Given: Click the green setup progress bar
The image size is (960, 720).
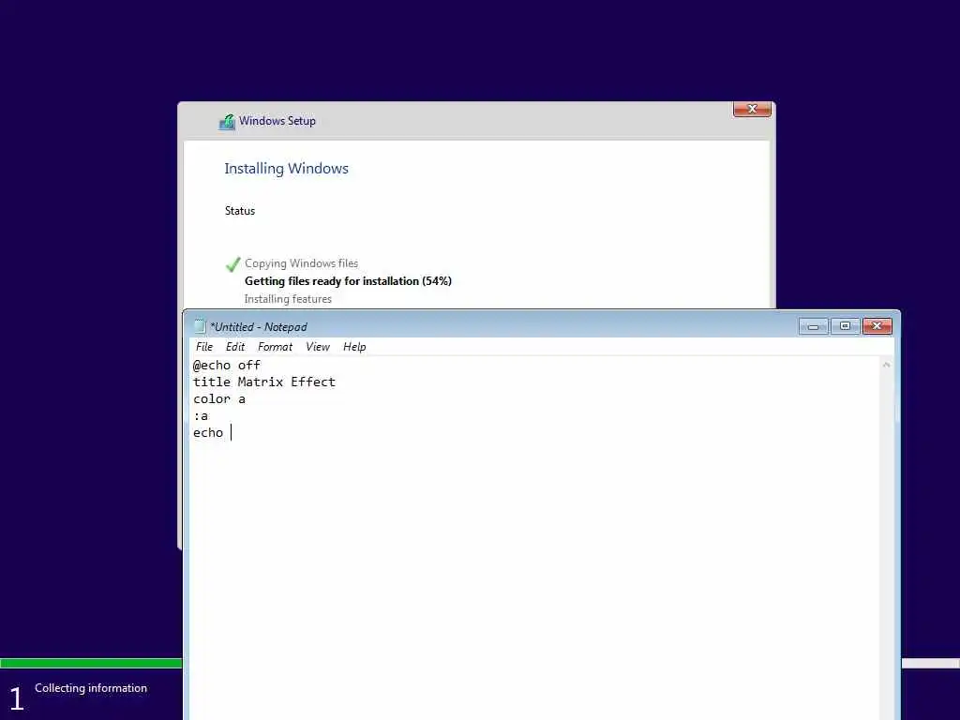Looking at the screenshot, I should pos(91,663).
